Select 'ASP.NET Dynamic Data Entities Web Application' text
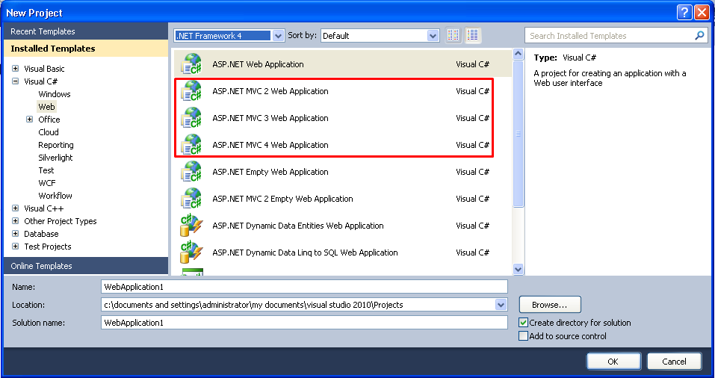 (298, 226)
